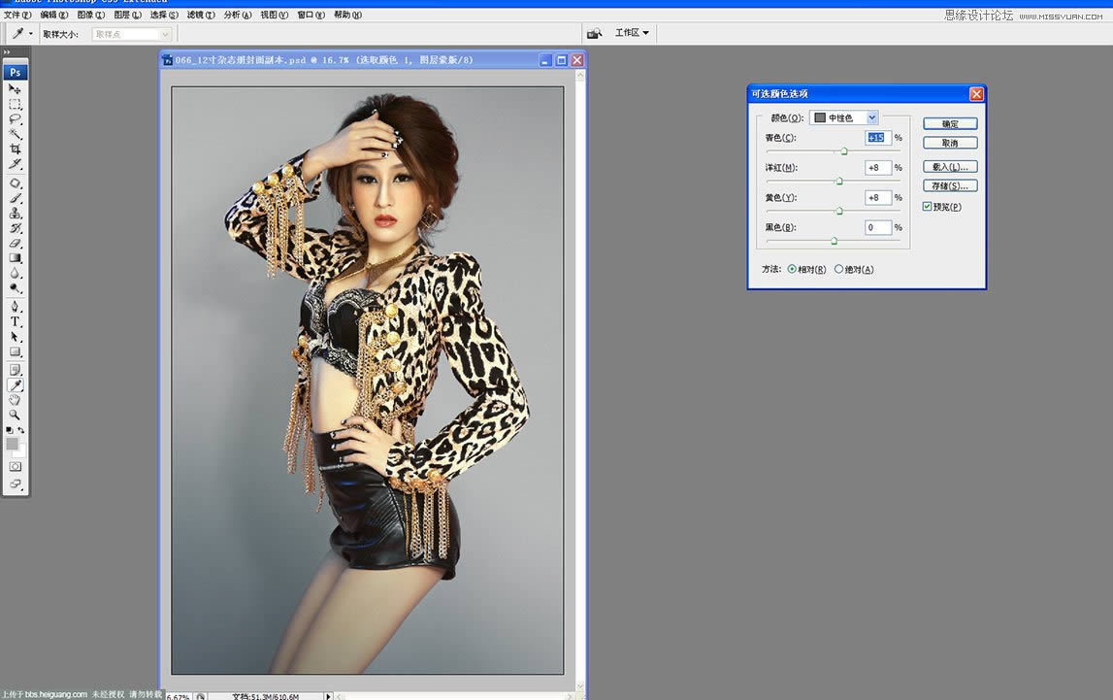Image resolution: width=1113 pixels, height=700 pixels.
Task: Open status bar document info arrow
Action: 328,696
